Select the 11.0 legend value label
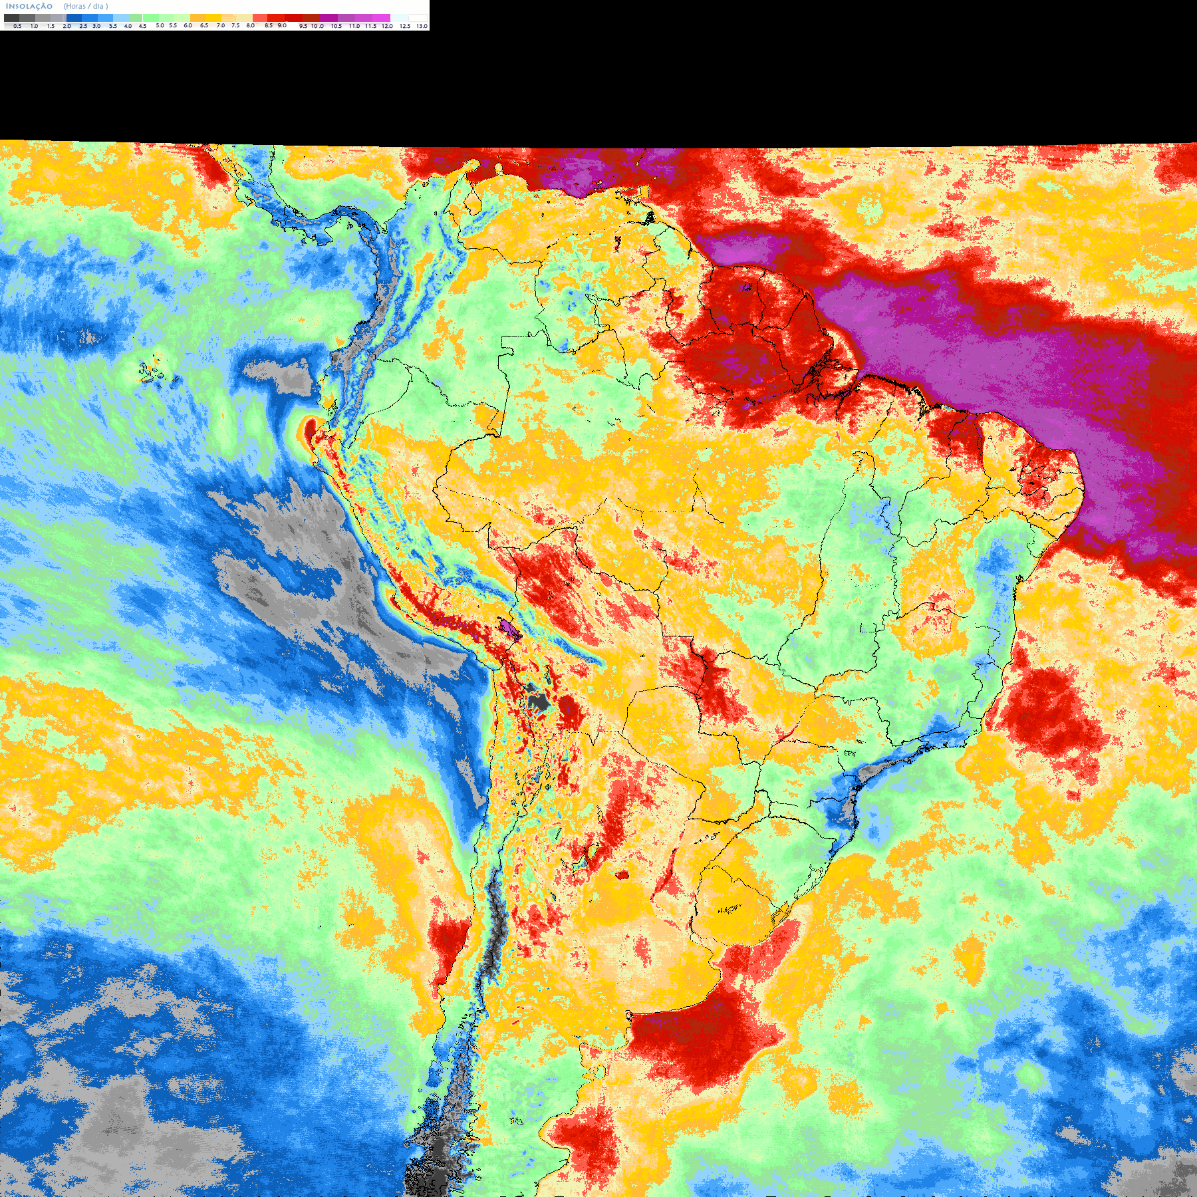The image size is (1197, 1197). click(x=354, y=26)
